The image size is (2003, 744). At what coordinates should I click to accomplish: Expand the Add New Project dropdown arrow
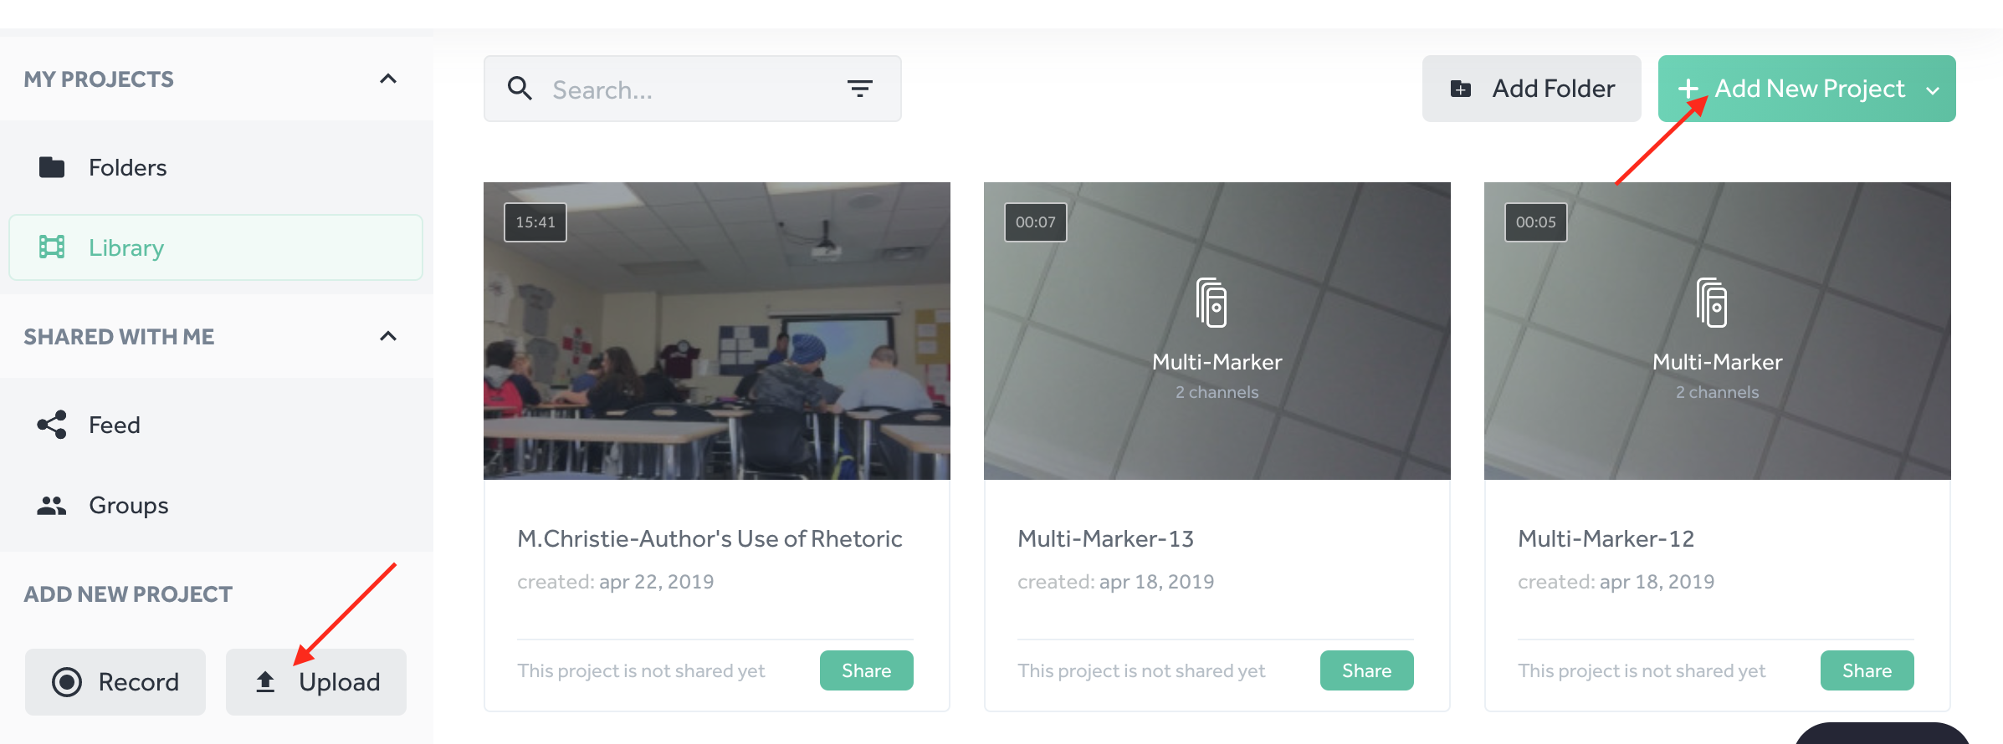(1933, 90)
